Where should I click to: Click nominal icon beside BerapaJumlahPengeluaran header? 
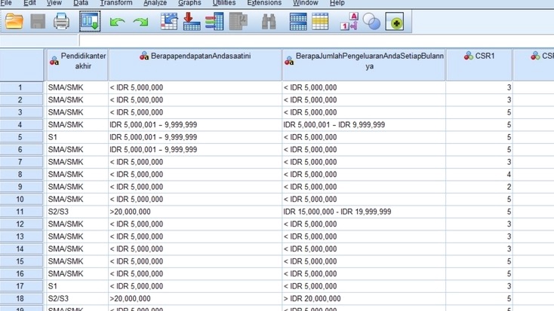(289, 61)
